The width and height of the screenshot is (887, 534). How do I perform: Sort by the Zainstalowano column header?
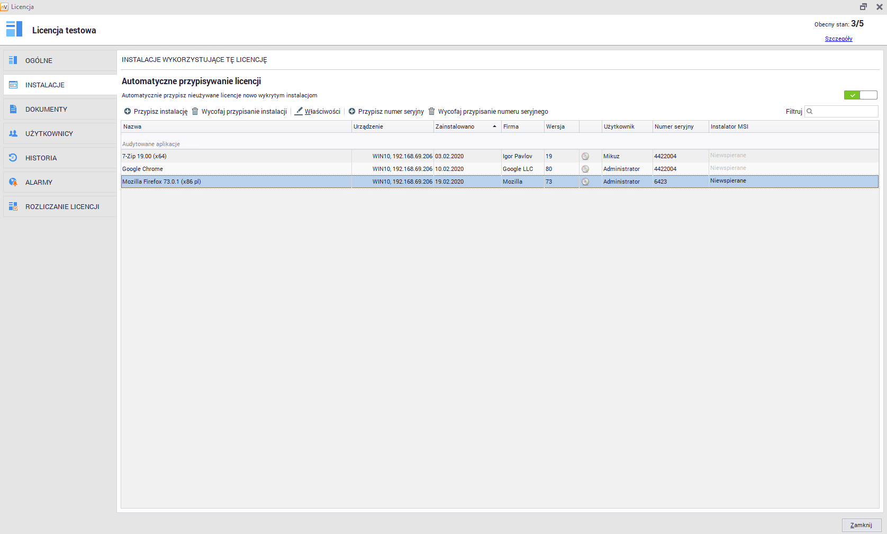pos(455,127)
